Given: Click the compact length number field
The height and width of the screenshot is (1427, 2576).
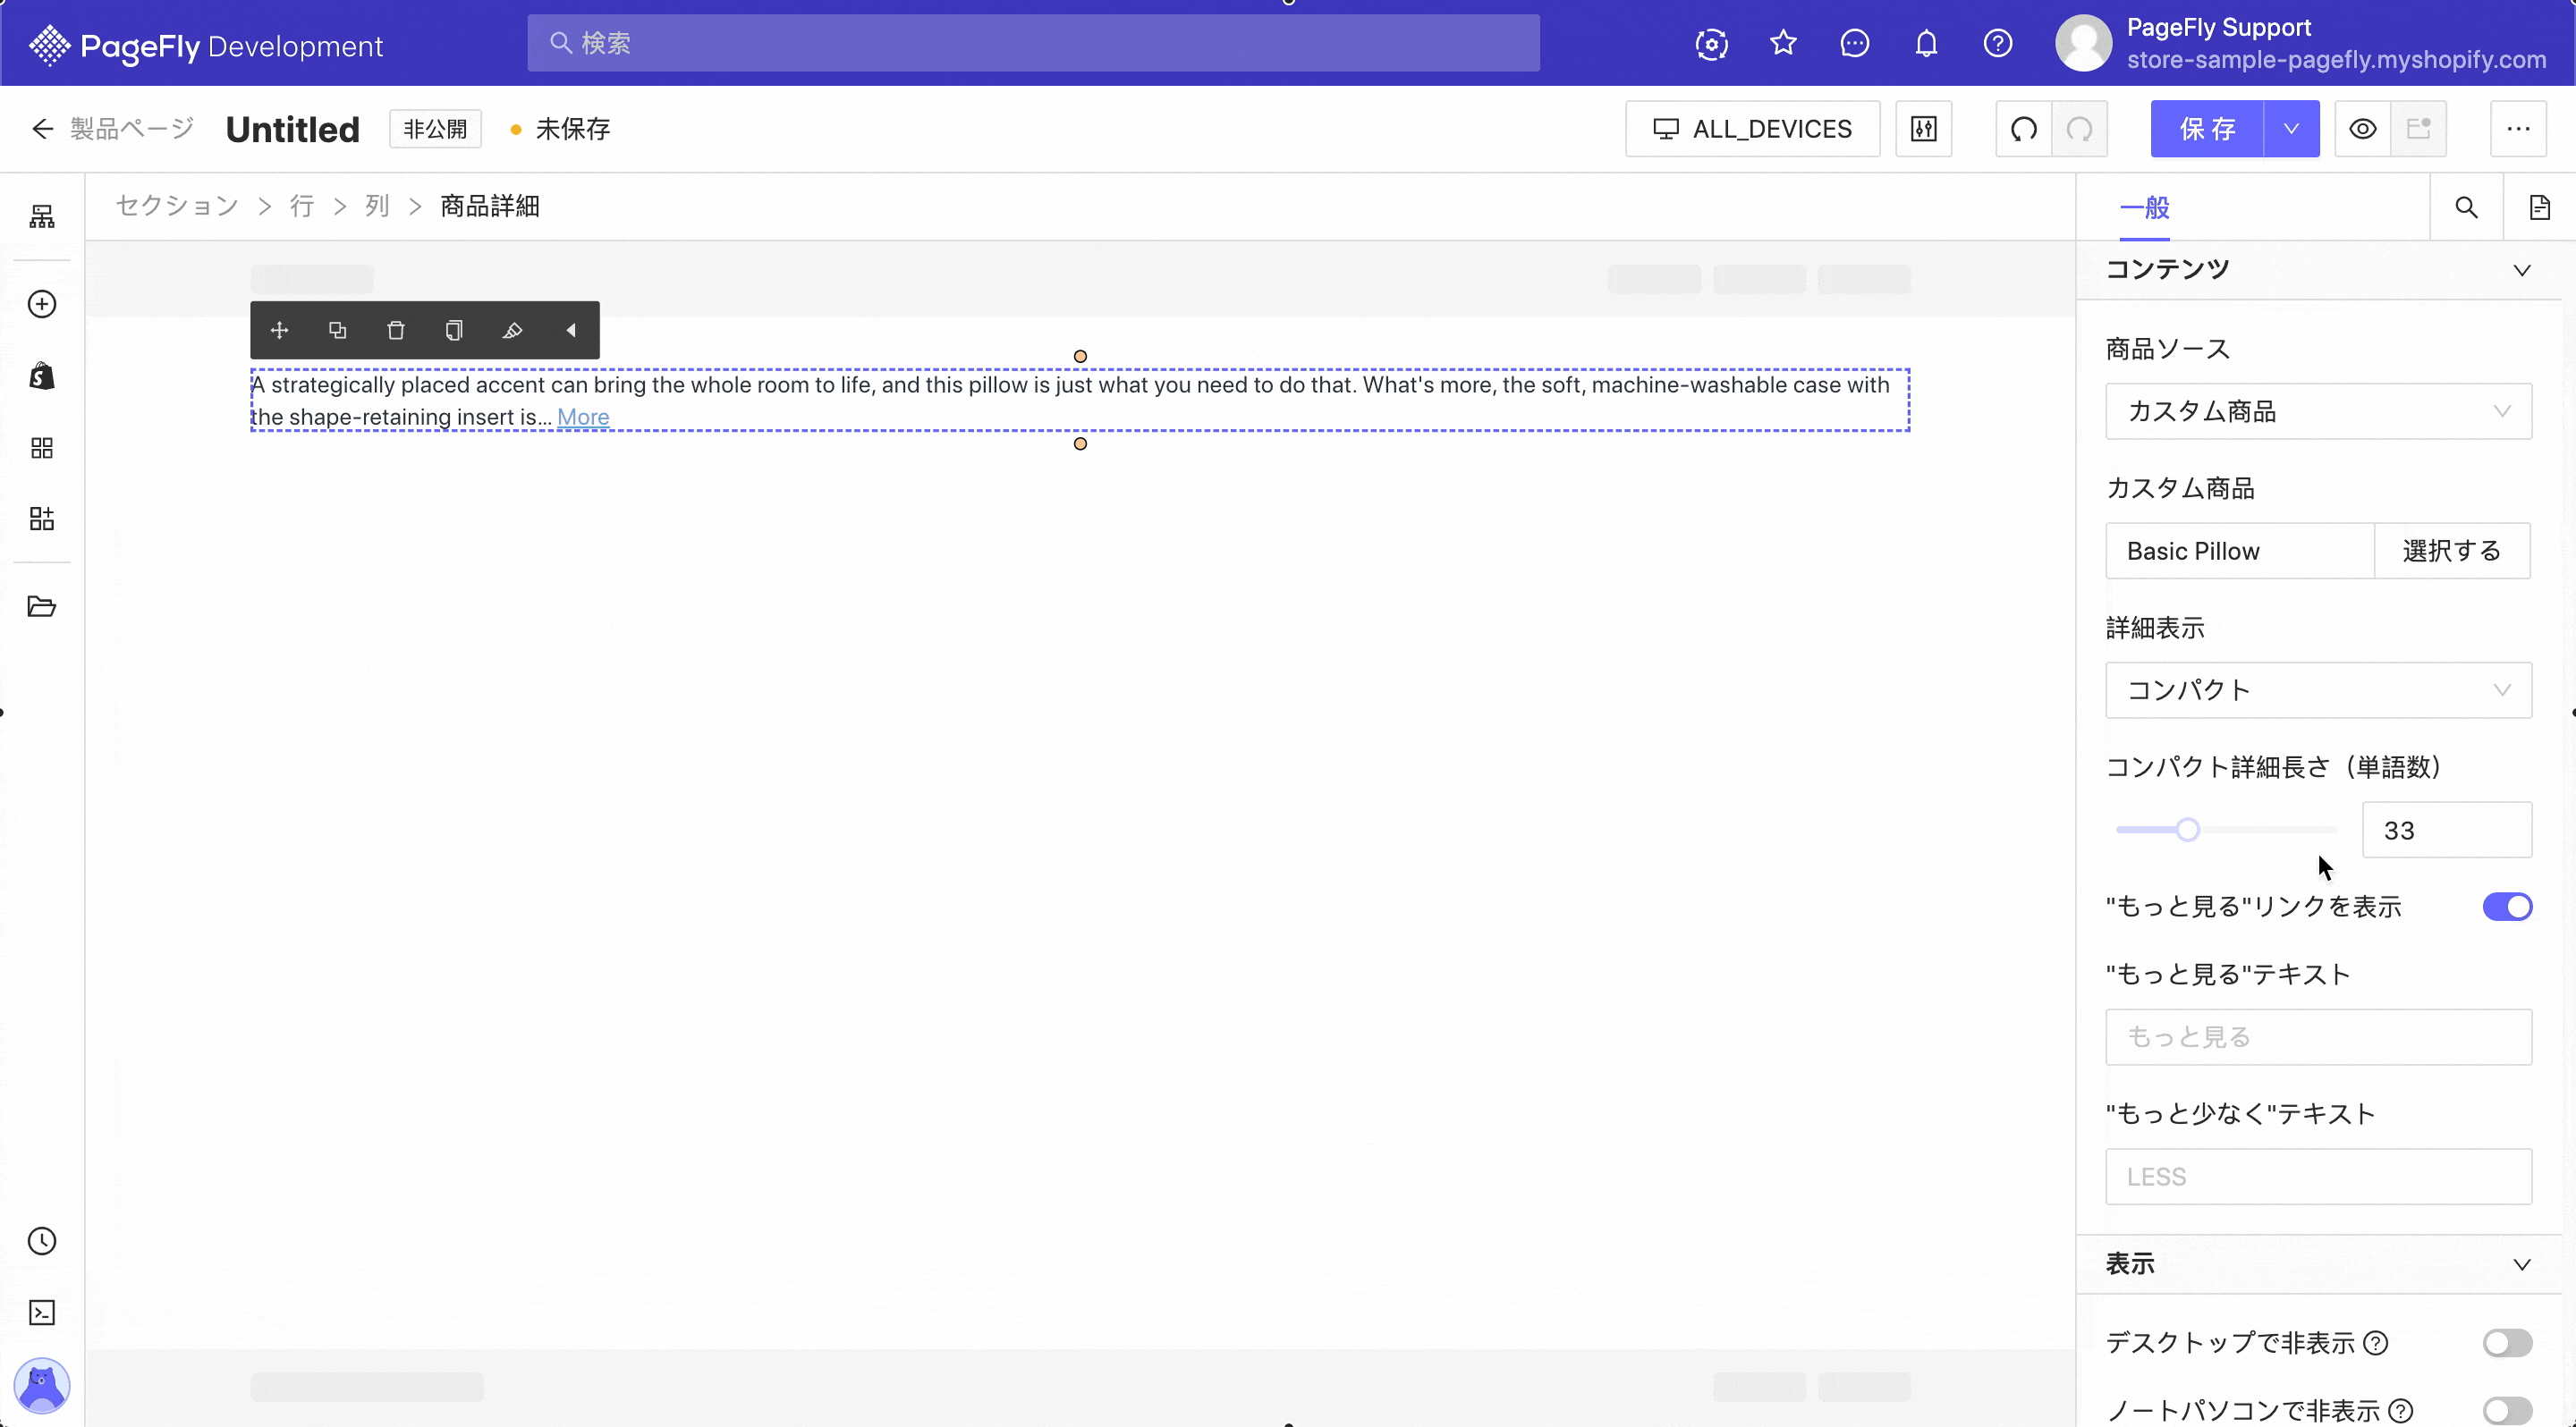Looking at the screenshot, I should (x=2447, y=830).
